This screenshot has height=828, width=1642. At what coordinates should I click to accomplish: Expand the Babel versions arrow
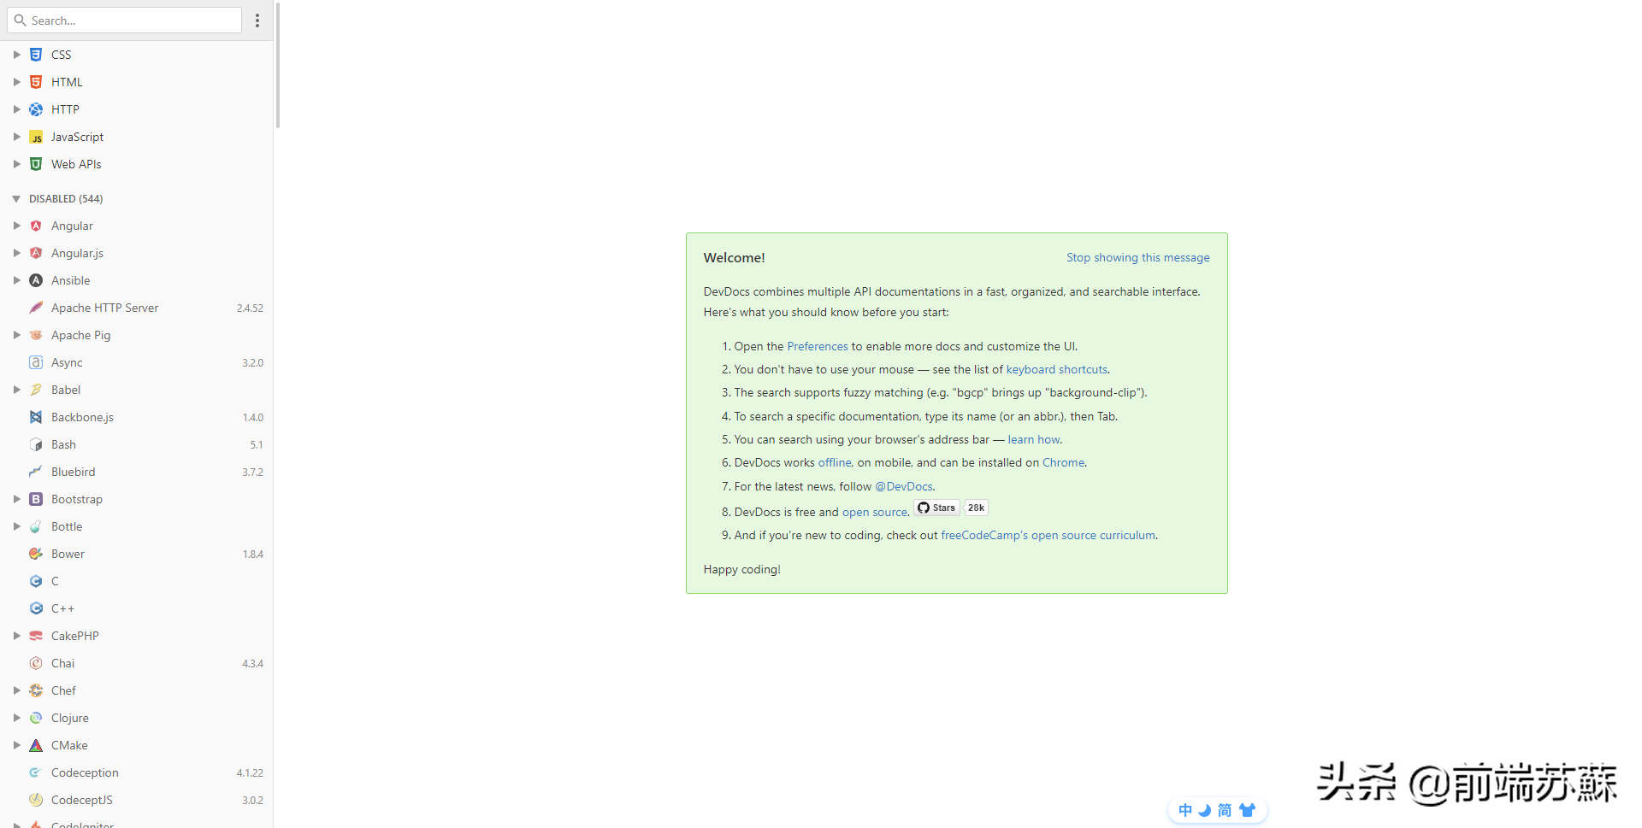[16, 390]
